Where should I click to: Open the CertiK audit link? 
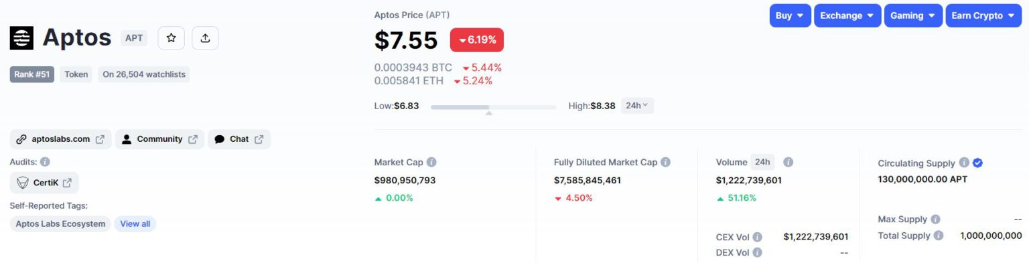point(44,183)
